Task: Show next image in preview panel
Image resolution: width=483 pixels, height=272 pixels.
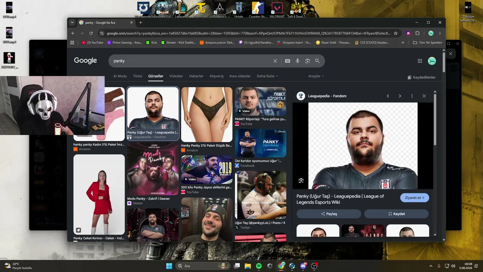Action: click(x=400, y=96)
